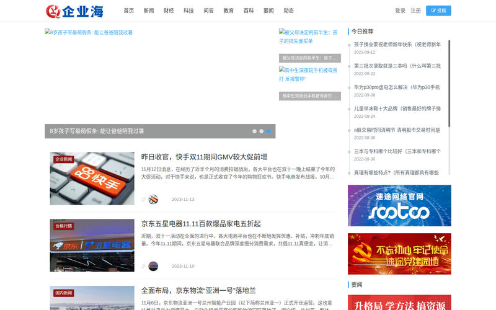
Task: Open the 京东五星电器 storefront thumbnail
Action: (x=92, y=245)
